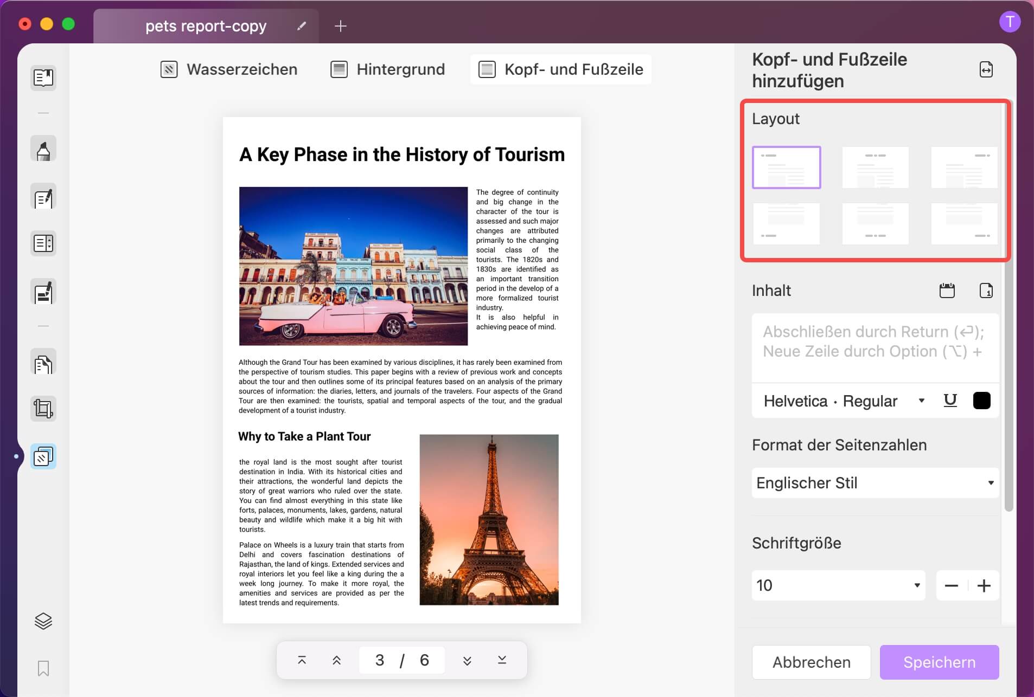Open the Englischer Stil page number format dropdown
Screen dimensions: 1034x697
click(x=875, y=483)
